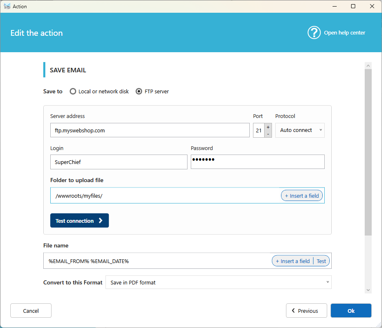The image size is (382, 328).
Task: Select Local or network disk radio button
Action: [x=73, y=91]
